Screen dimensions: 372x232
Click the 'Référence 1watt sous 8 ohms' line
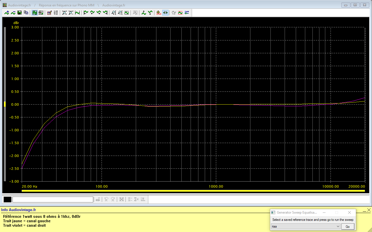tap(42, 216)
